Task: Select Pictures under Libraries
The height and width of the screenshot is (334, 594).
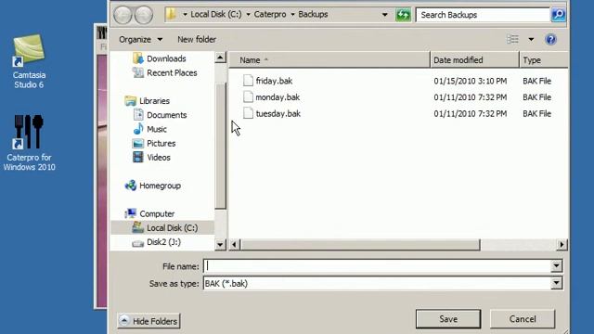Action: coord(161,144)
